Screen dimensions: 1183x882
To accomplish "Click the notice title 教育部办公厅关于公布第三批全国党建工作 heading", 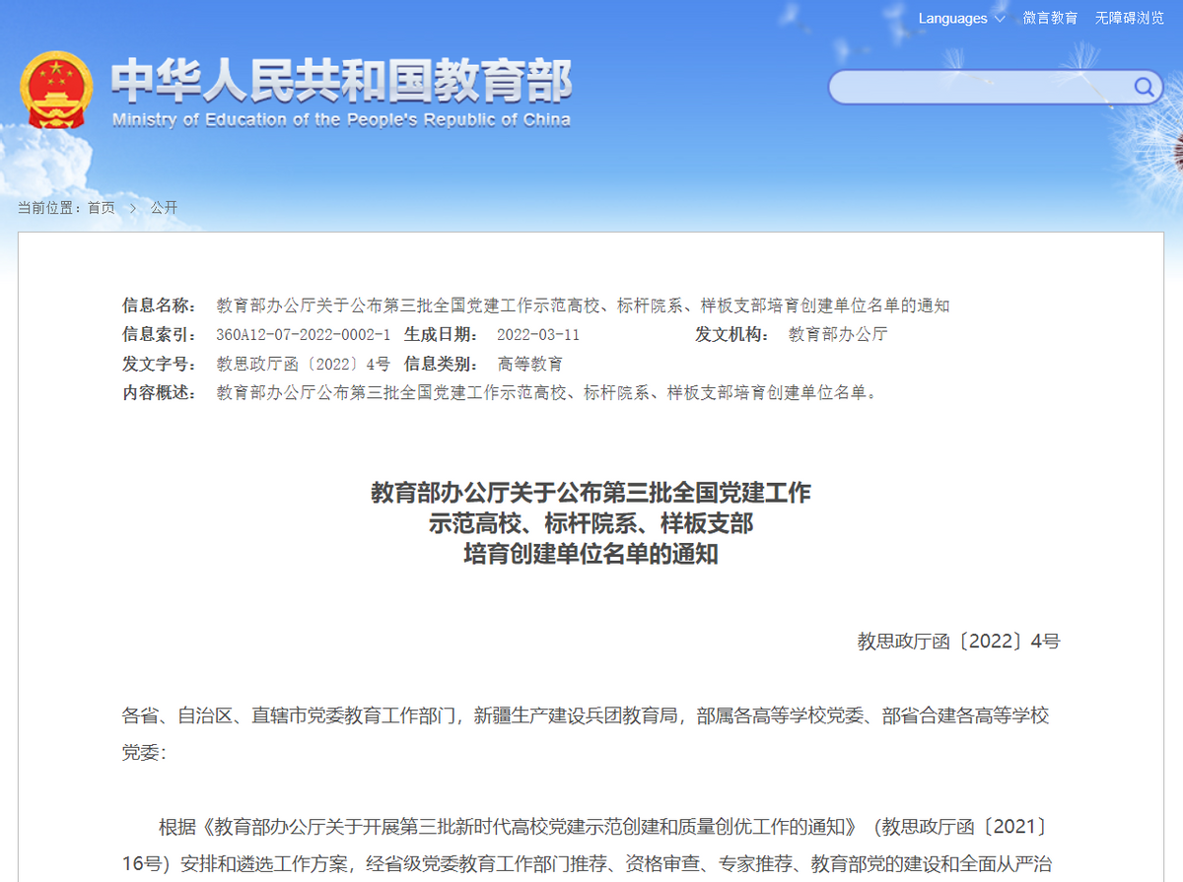I will pyautogui.click(x=591, y=493).
